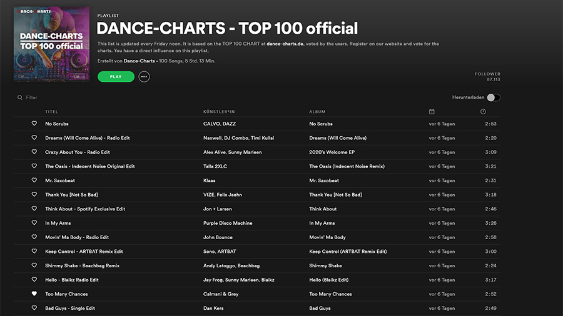563x316 pixels.
Task: Open artist Dan Kers
Action: tap(213, 308)
